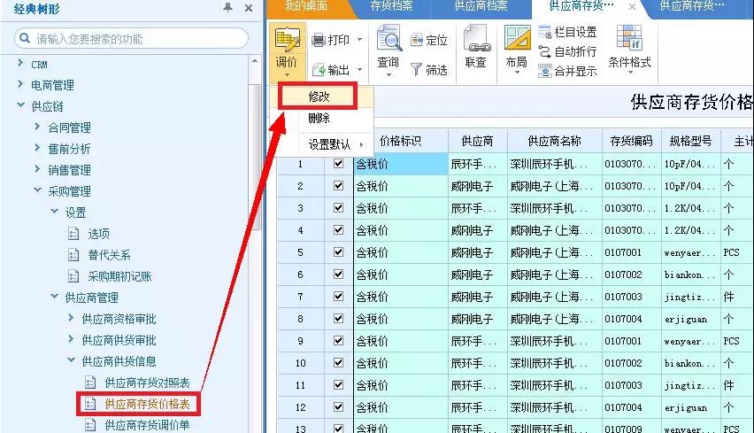Toggle the checkbox in row 10

pyautogui.click(x=338, y=363)
